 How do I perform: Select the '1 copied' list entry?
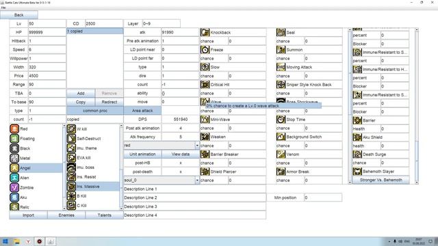[94, 31]
